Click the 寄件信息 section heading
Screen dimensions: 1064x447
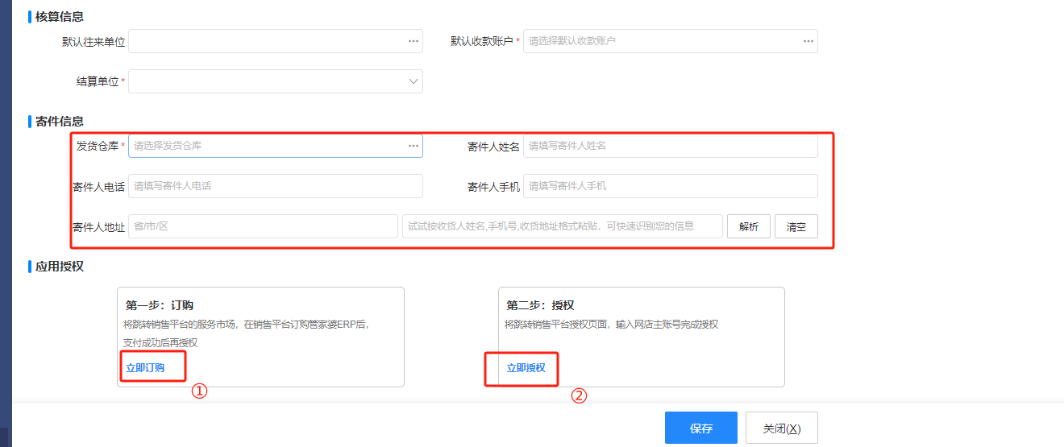pyautogui.click(x=60, y=122)
